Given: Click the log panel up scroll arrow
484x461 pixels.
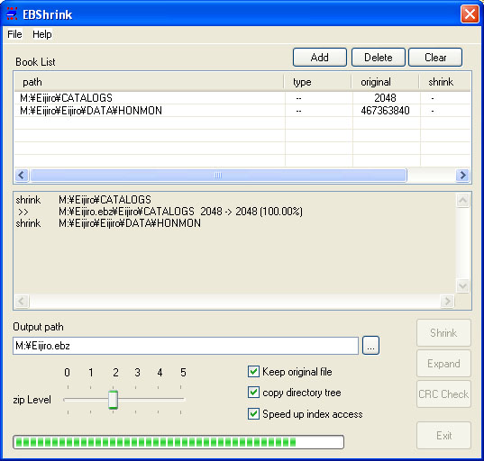Looking at the screenshot, I should [462, 201].
